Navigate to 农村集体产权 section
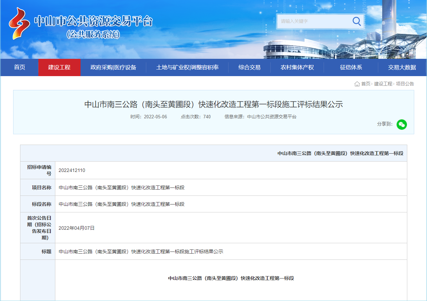Viewport: 427px width, 301px height. click(297, 67)
